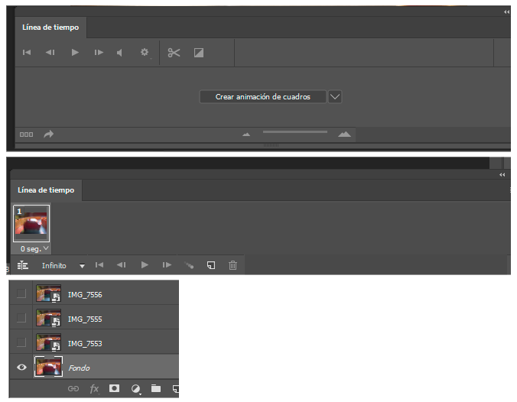Select the scissors split-at-playhead icon
This screenshot has height=402, width=517.
[x=174, y=53]
